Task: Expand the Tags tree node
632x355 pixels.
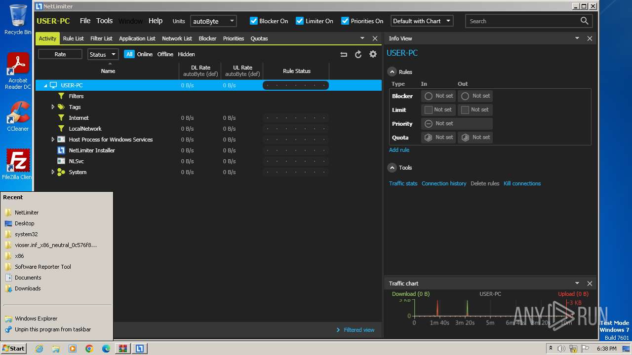Action: click(53, 107)
